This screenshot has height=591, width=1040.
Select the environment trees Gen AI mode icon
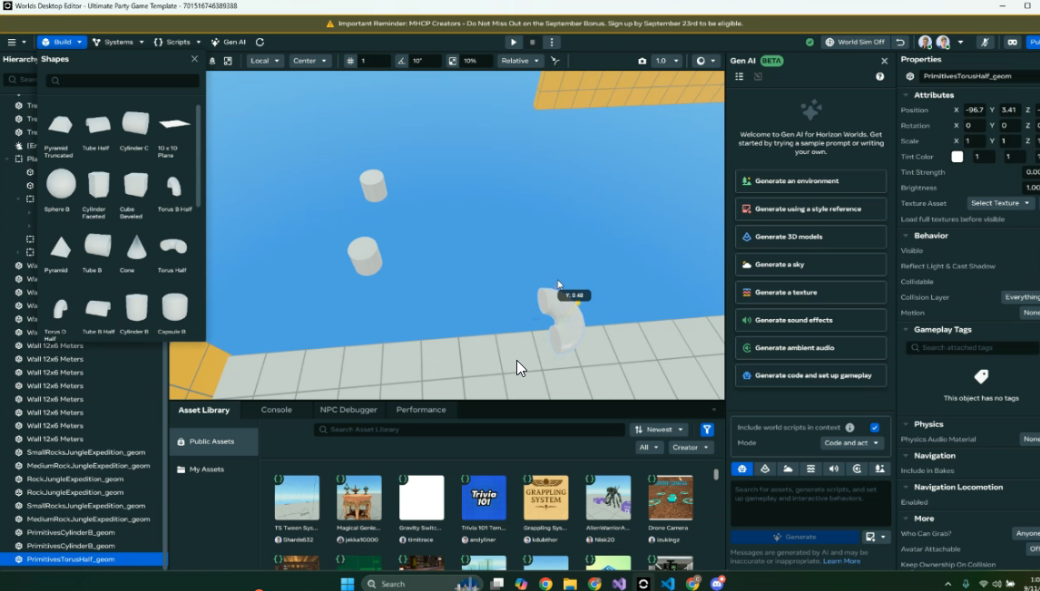click(x=880, y=470)
